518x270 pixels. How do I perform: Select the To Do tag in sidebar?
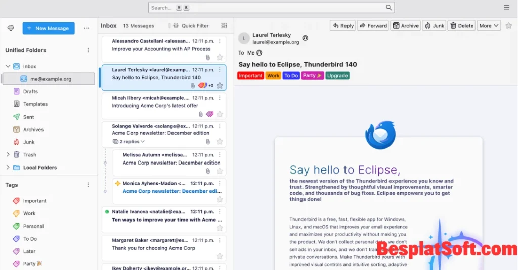click(x=30, y=239)
